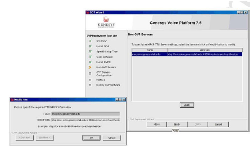Click the checkmark next to Install GDA
251x147 pixels.
[x=90, y=46]
